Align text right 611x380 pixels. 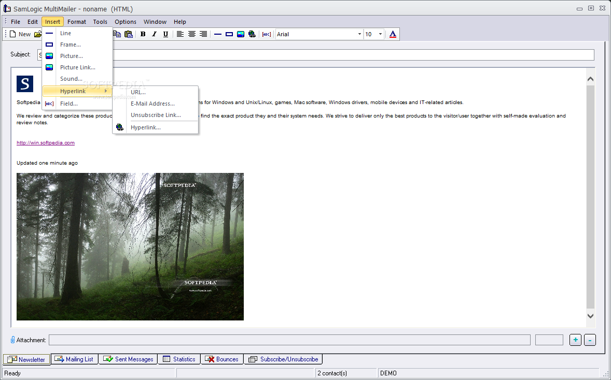click(203, 34)
